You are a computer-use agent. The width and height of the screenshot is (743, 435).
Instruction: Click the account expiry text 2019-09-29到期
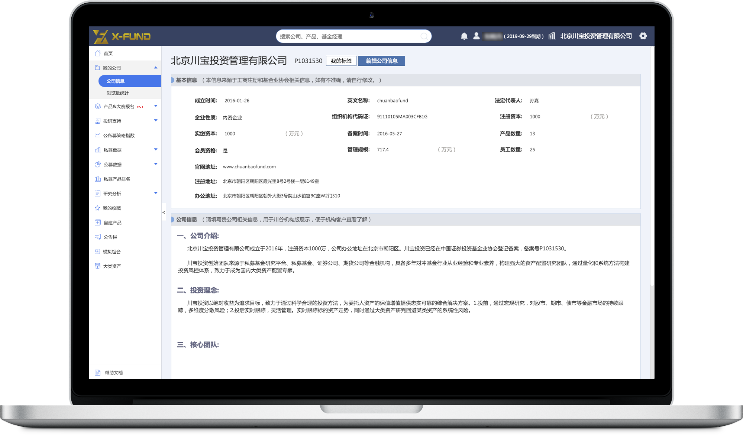pyautogui.click(x=524, y=36)
